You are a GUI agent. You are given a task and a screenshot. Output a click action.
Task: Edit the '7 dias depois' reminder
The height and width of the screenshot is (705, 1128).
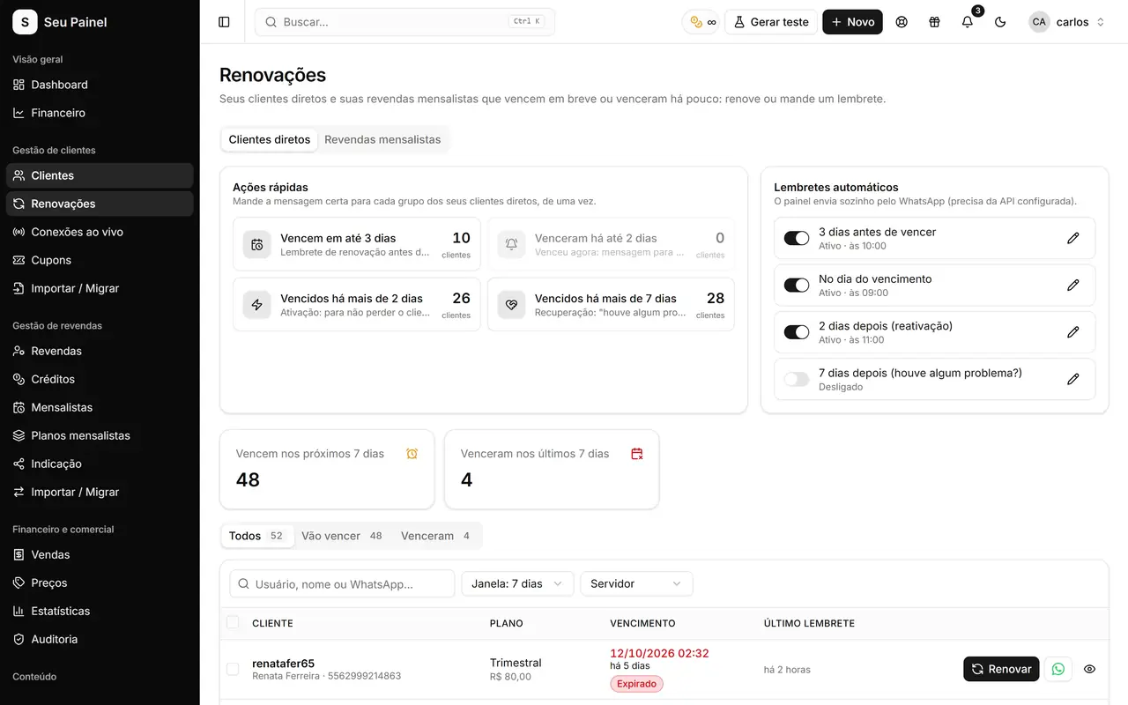(x=1072, y=379)
